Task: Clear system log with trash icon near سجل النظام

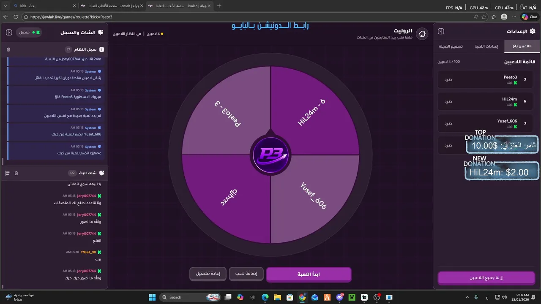Action: [x=8, y=49]
